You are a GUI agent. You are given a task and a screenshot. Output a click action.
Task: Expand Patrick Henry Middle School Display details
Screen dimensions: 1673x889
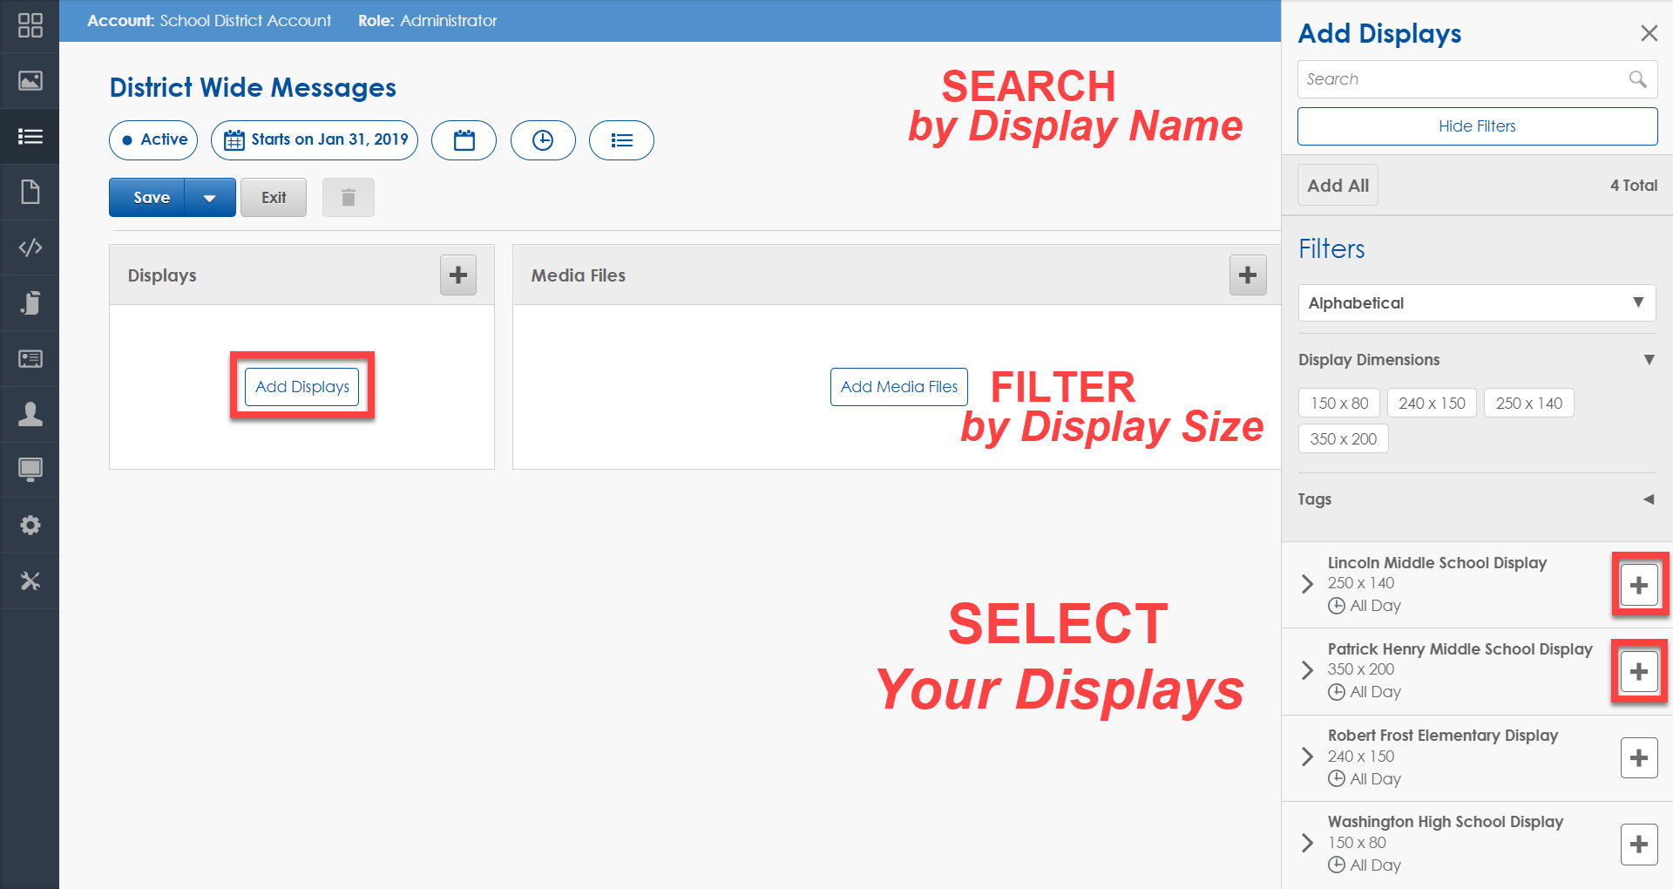coord(1306,670)
